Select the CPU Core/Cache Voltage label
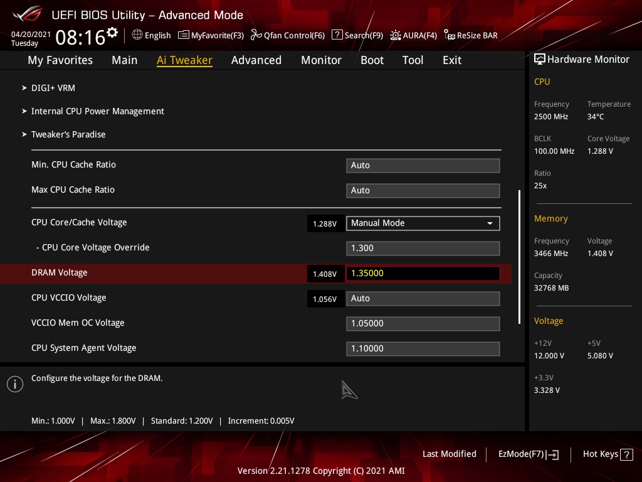This screenshot has height=482, width=642. 79,222
